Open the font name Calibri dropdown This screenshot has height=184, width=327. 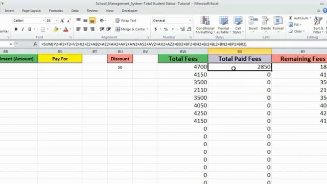click(x=43, y=20)
